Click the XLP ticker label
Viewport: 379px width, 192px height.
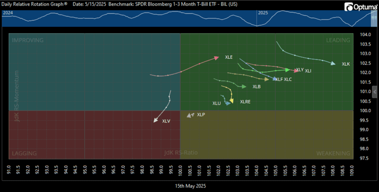pos(201,115)
